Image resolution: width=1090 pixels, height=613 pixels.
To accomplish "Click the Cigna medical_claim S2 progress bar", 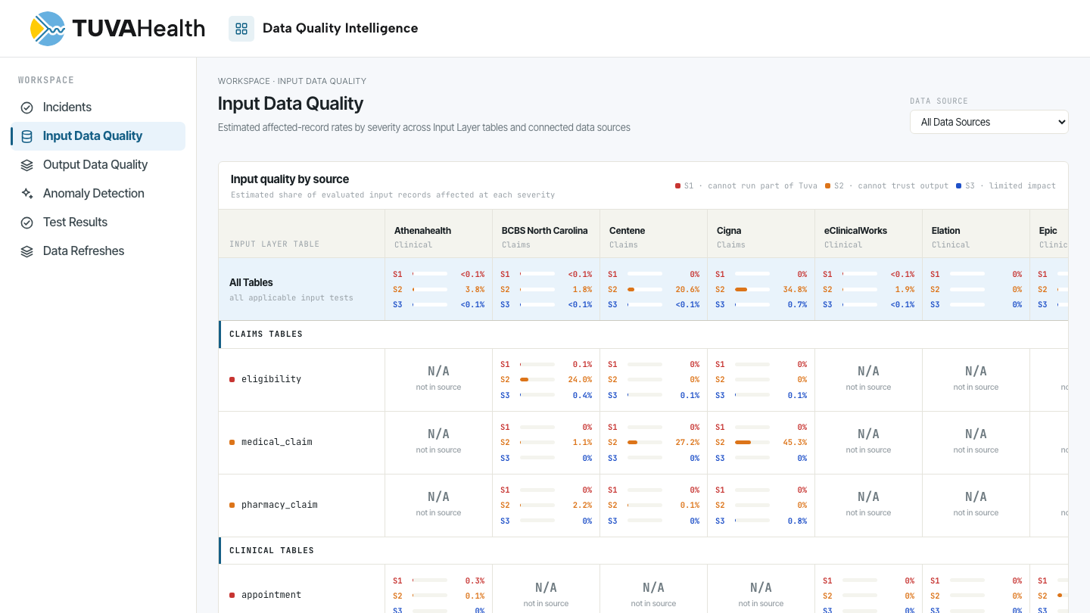I will pos(752,443).
